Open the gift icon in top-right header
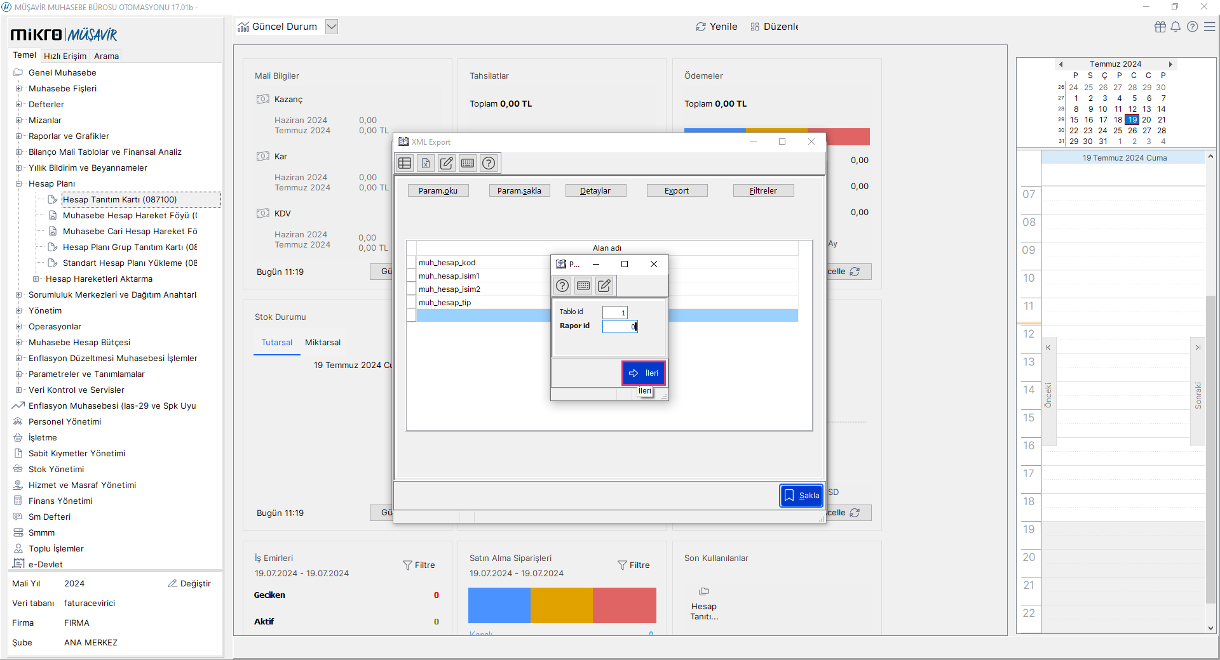 pos(1160,27)
